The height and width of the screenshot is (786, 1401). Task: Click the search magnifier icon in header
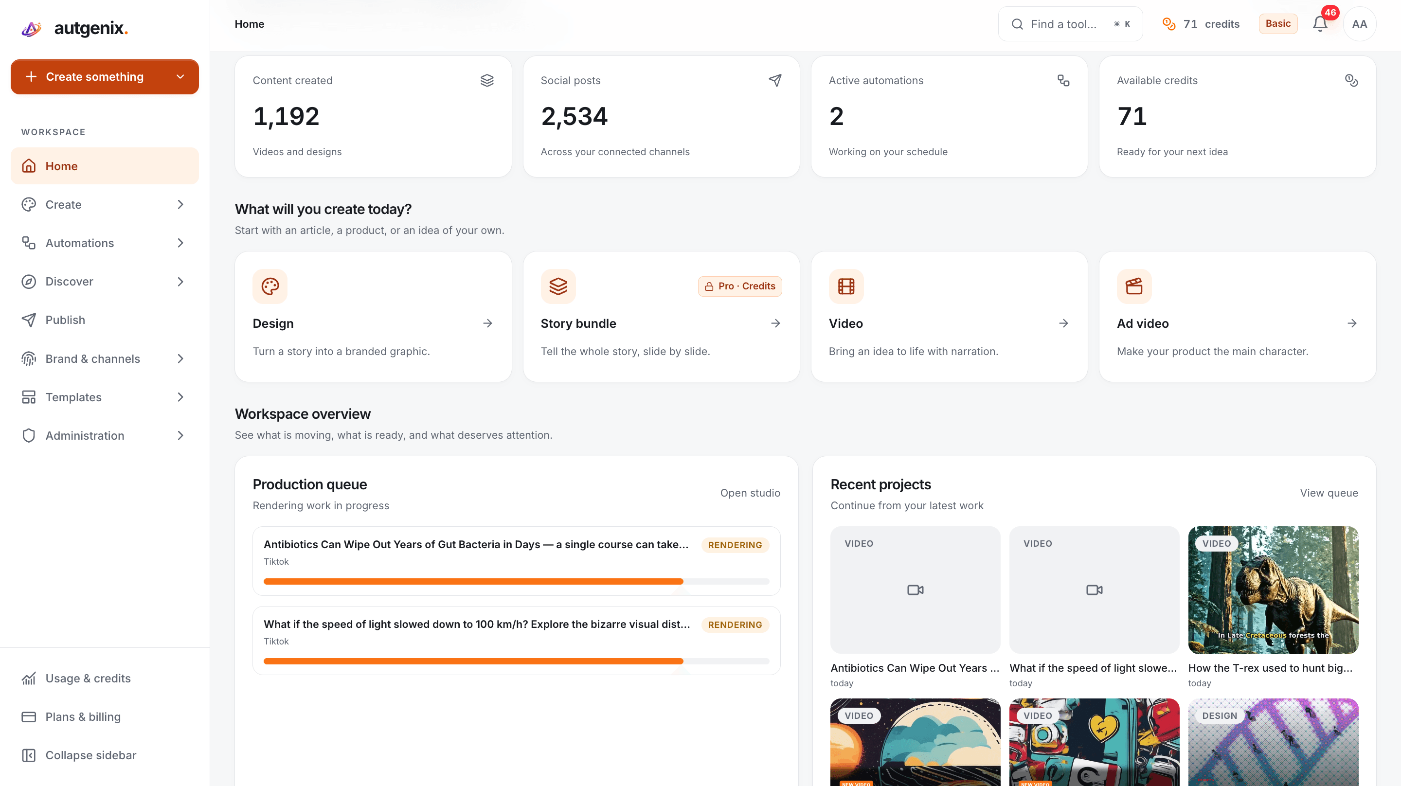pyautogui.click(x=1017, y=24)
